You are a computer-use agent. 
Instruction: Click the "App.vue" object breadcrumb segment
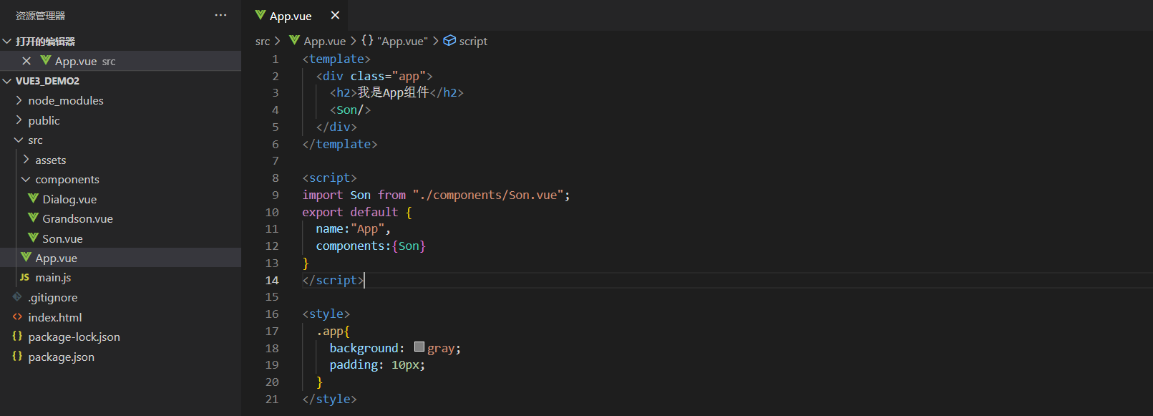pyautogui.click(x=402, y=42)
